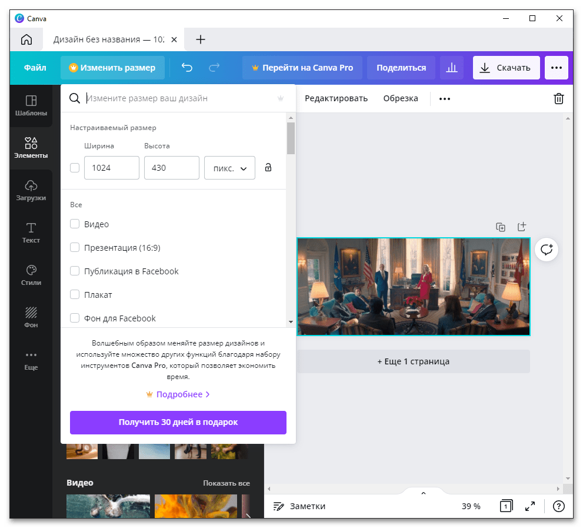
Task: Expand the bottom pages drawer chevron
Action: [423, 493]
